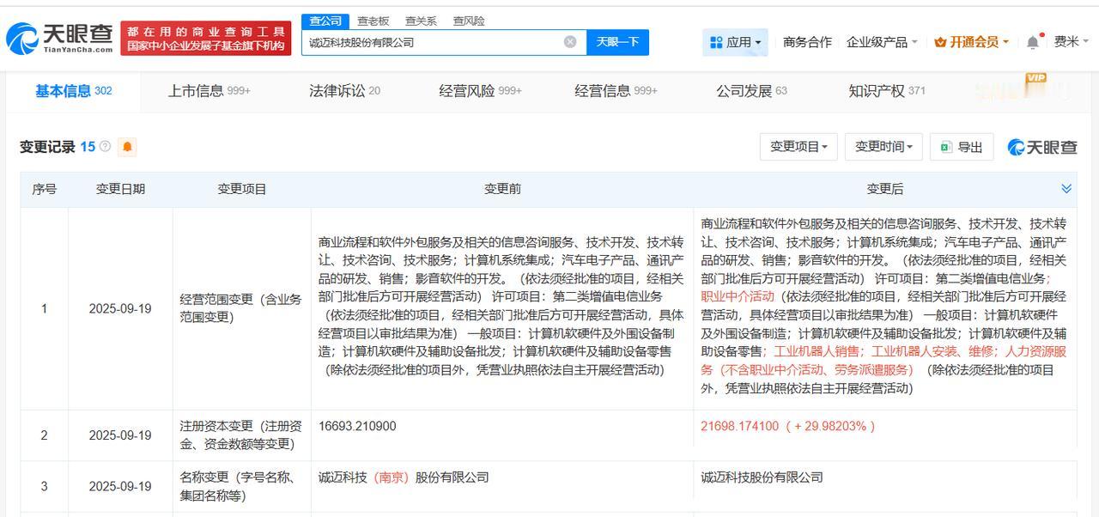Open the 开通会员 membership dropdown
Screen dimensions: 1099x517
point(971,42)
